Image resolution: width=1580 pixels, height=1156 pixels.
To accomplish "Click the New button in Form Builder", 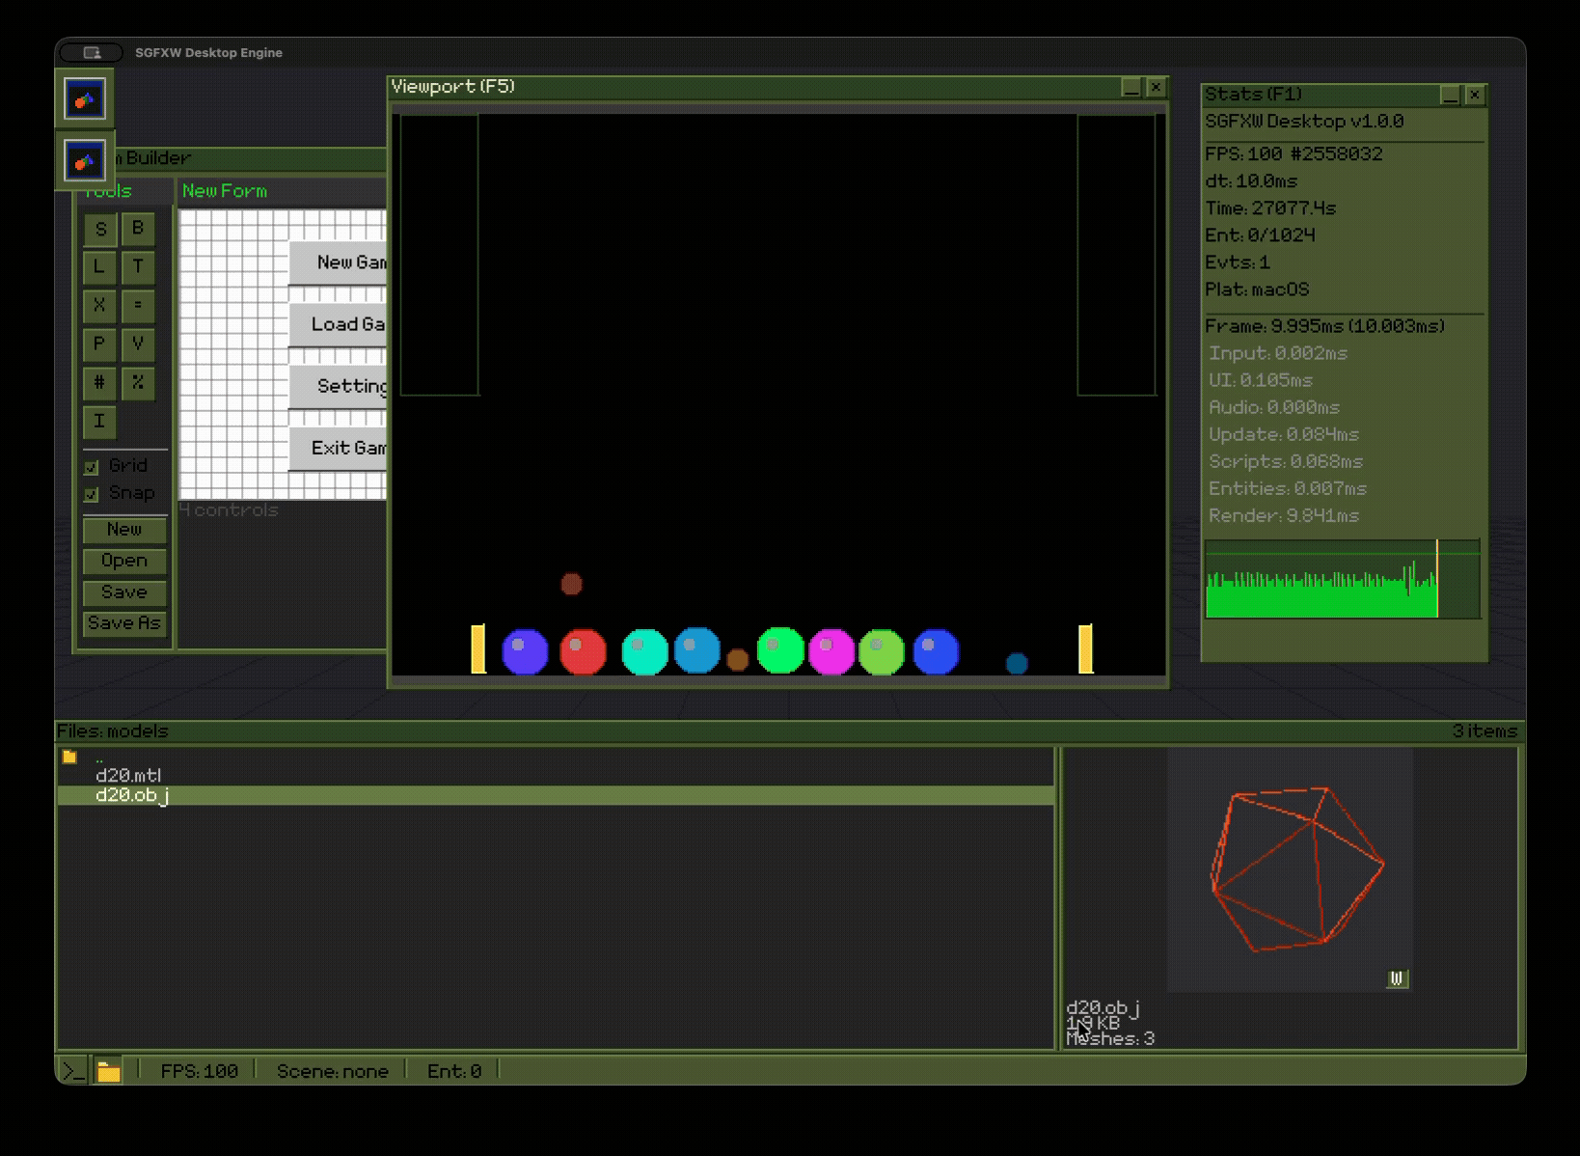I will pos(124,530).
